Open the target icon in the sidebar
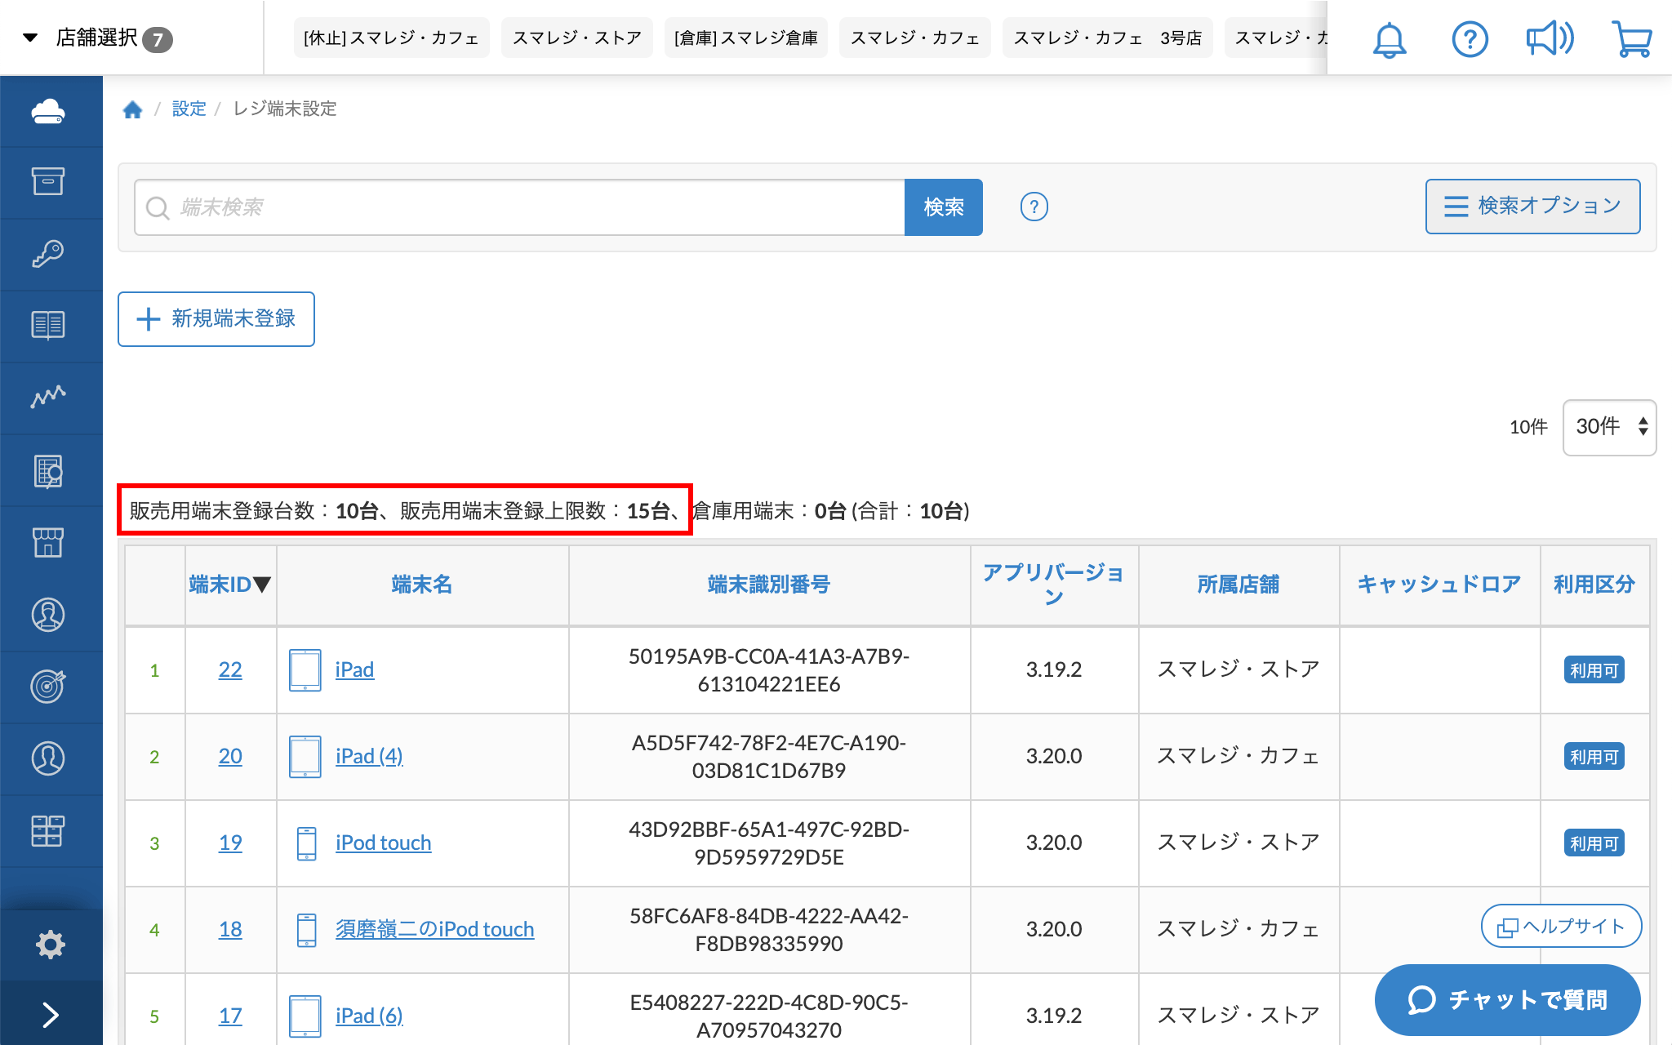This screenshot has width=1672, height=1045. point(48,686)
